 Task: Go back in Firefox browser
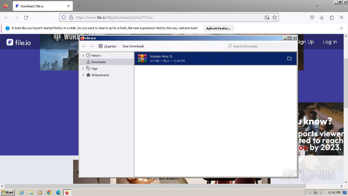[7, 17]
